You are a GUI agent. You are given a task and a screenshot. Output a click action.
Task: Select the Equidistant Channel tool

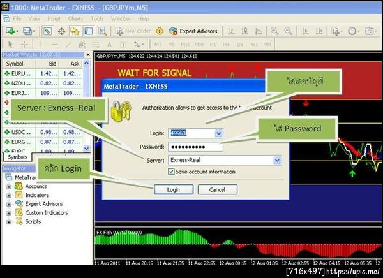coord(82,45)
